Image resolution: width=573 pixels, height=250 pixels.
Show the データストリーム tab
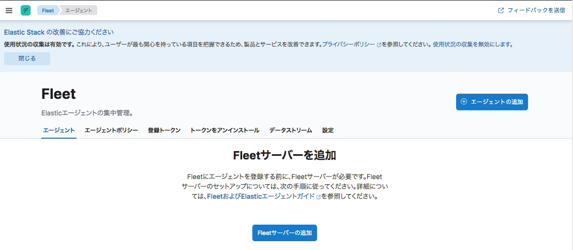coord(291,130)
